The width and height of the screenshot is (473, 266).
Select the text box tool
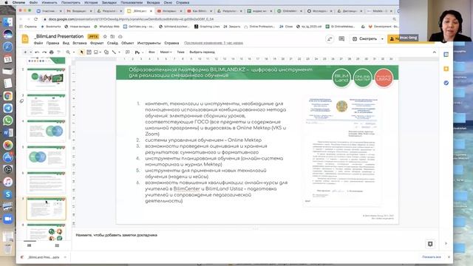point(89,52)
